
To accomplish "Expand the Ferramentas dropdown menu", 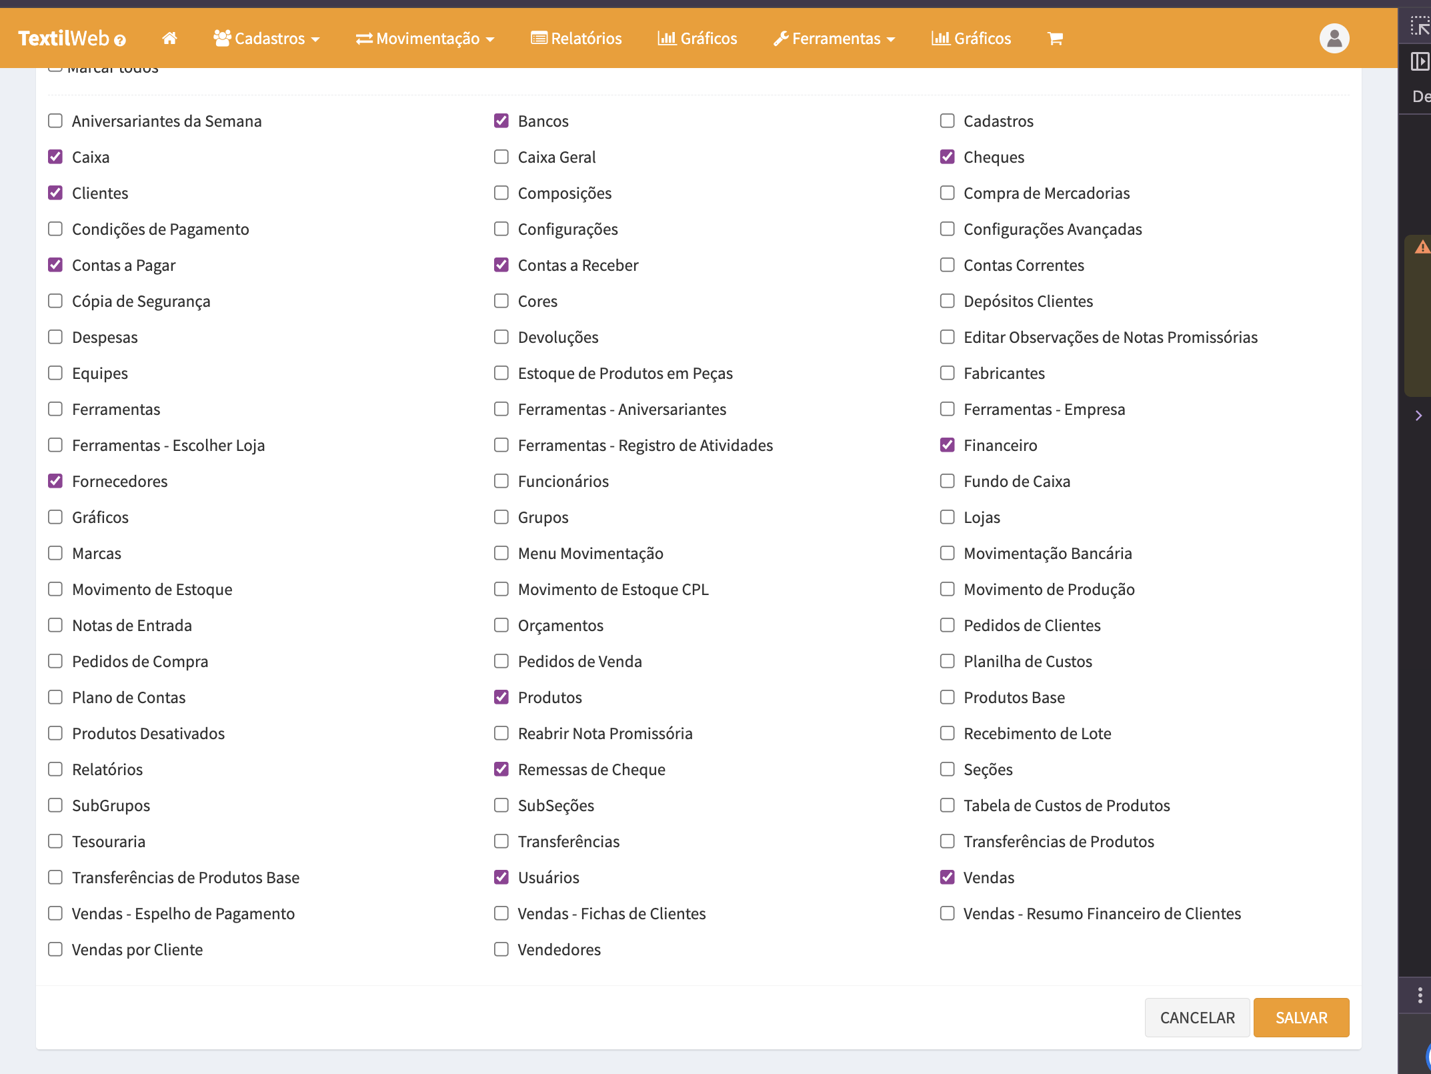I will [x=834, y=38].
